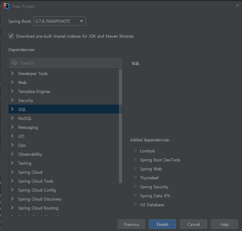Expand the Messaging category

tap(12, 127)
